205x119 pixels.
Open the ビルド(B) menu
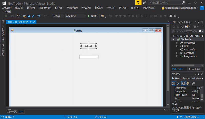point(59,8)
